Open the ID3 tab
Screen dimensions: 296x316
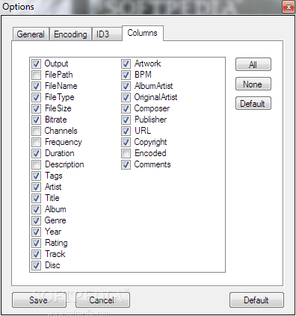click(x=107, y=34)
